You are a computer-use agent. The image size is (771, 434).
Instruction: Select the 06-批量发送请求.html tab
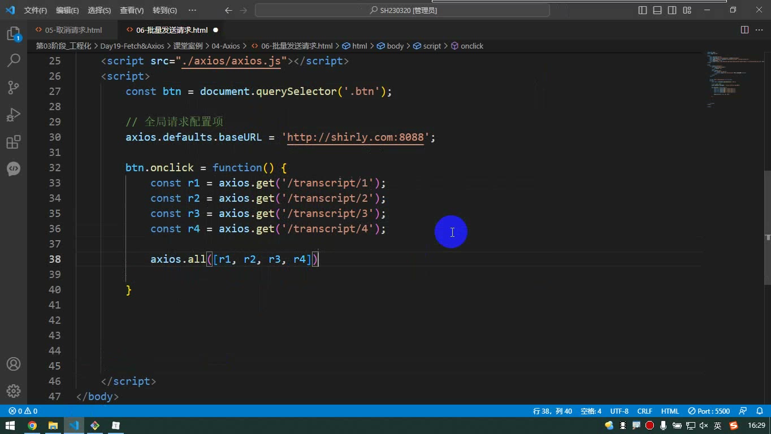click(x=172, y=30)
